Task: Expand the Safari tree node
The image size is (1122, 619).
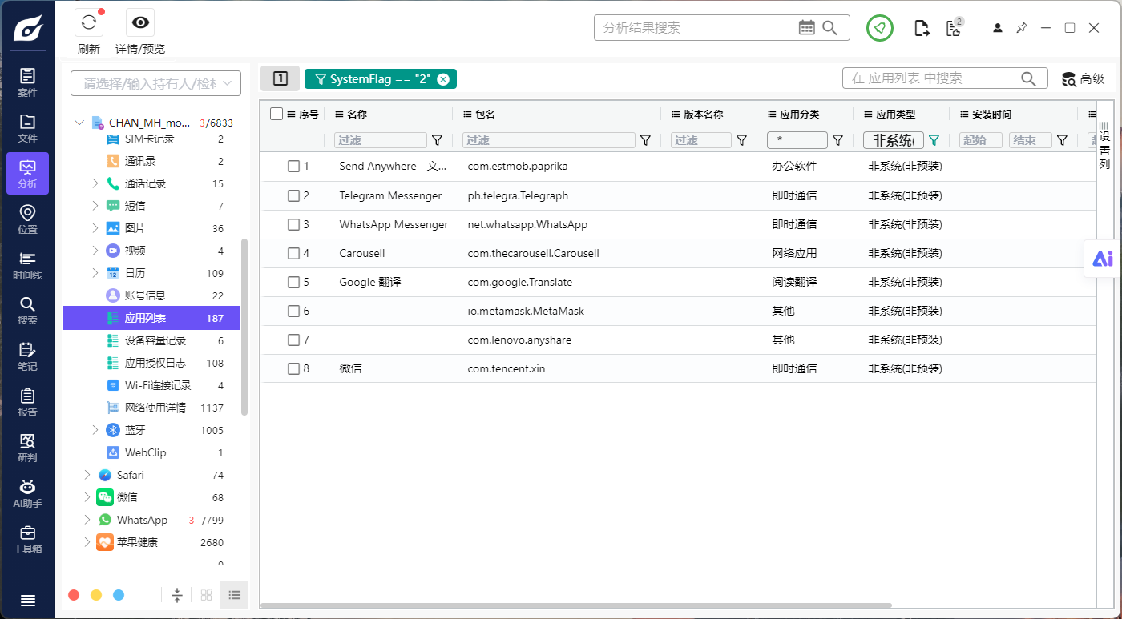Action: (x=87, y=475)
